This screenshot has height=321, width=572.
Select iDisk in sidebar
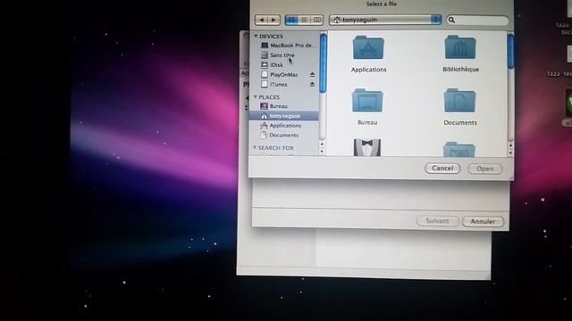click(x=272, y=65)
